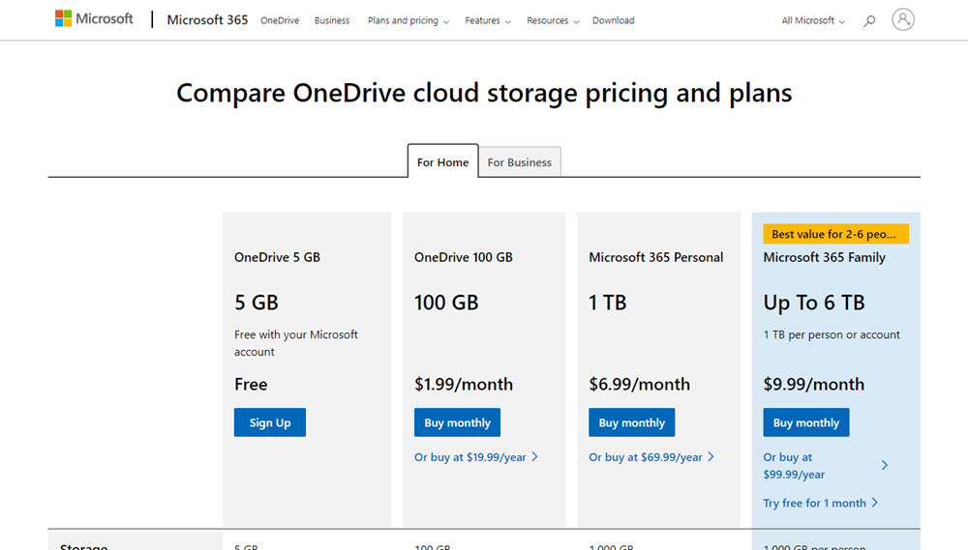Expand the Features dropdown menu
Viewport: 968px width, 550px height.
pyautogui.click(x=488, y=20)
